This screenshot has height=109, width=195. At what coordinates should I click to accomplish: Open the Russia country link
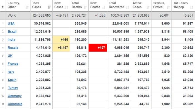(x=13, y=48)
